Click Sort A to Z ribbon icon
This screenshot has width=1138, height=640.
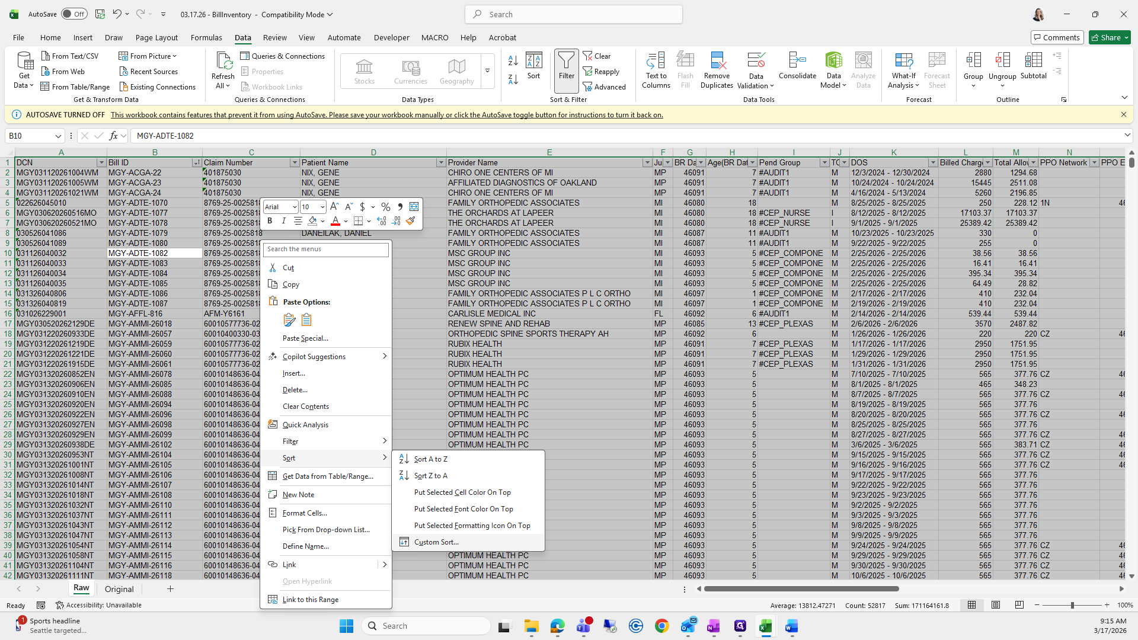pyautogui.click(x=513, y=60)
